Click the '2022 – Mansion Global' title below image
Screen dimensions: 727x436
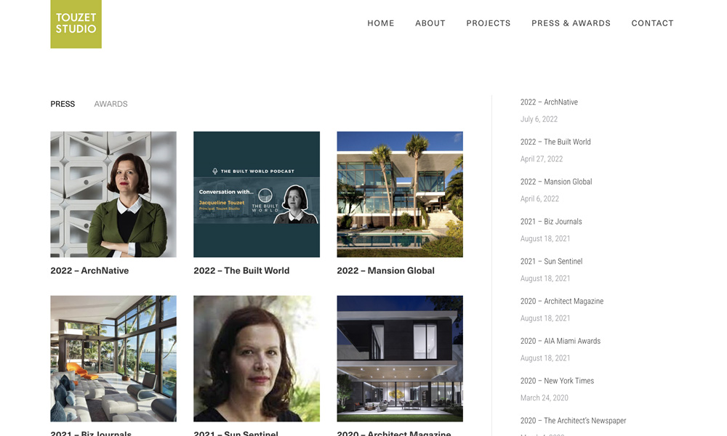(x=386, y=270)
